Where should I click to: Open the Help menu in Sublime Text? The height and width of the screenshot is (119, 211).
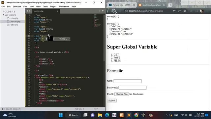click(x=74, y=7)
